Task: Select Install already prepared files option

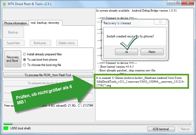Action: [x=43, y=54]
